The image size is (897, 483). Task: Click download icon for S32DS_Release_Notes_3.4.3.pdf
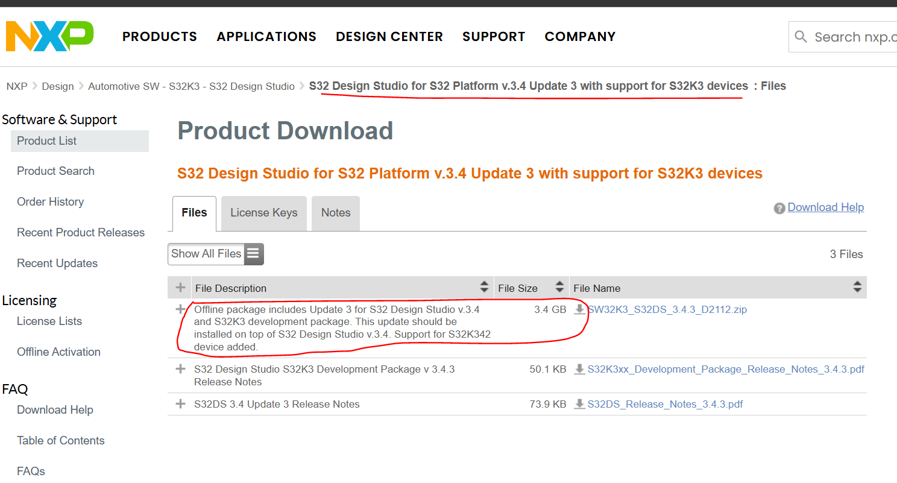click(579, 404)
